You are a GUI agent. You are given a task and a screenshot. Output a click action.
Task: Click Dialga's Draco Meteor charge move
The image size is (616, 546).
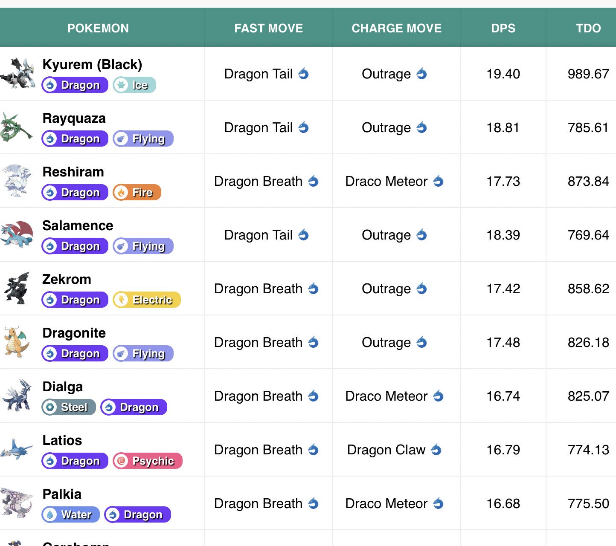pyautogui.click(x=395, y=396)
